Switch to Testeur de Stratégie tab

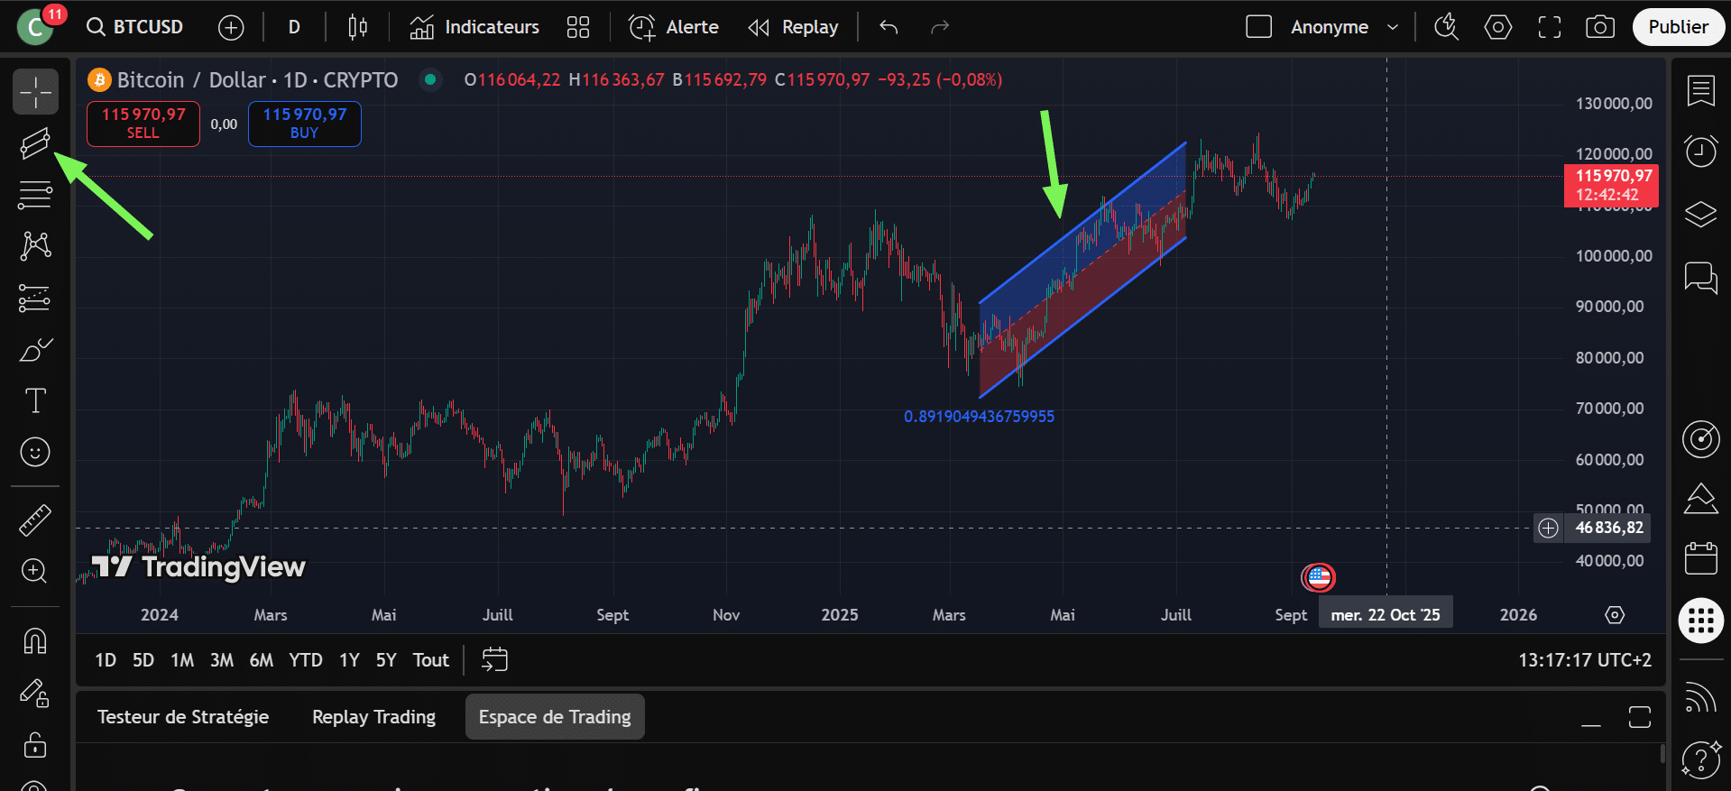[183, 717]
